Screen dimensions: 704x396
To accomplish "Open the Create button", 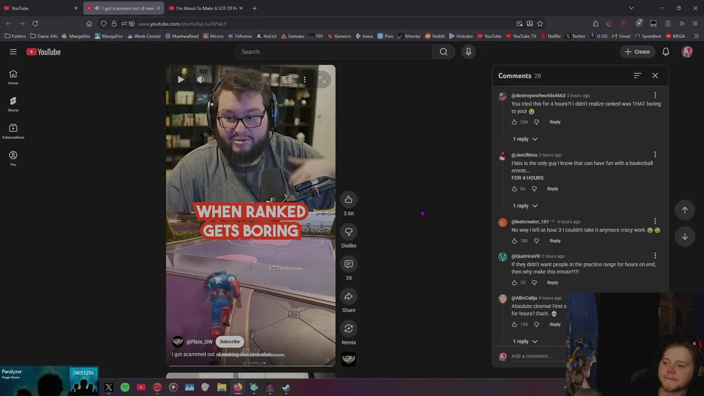I will click(637, 52).
